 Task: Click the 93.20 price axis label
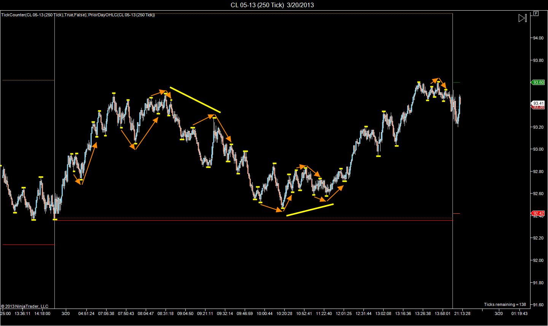coord(538,127)
